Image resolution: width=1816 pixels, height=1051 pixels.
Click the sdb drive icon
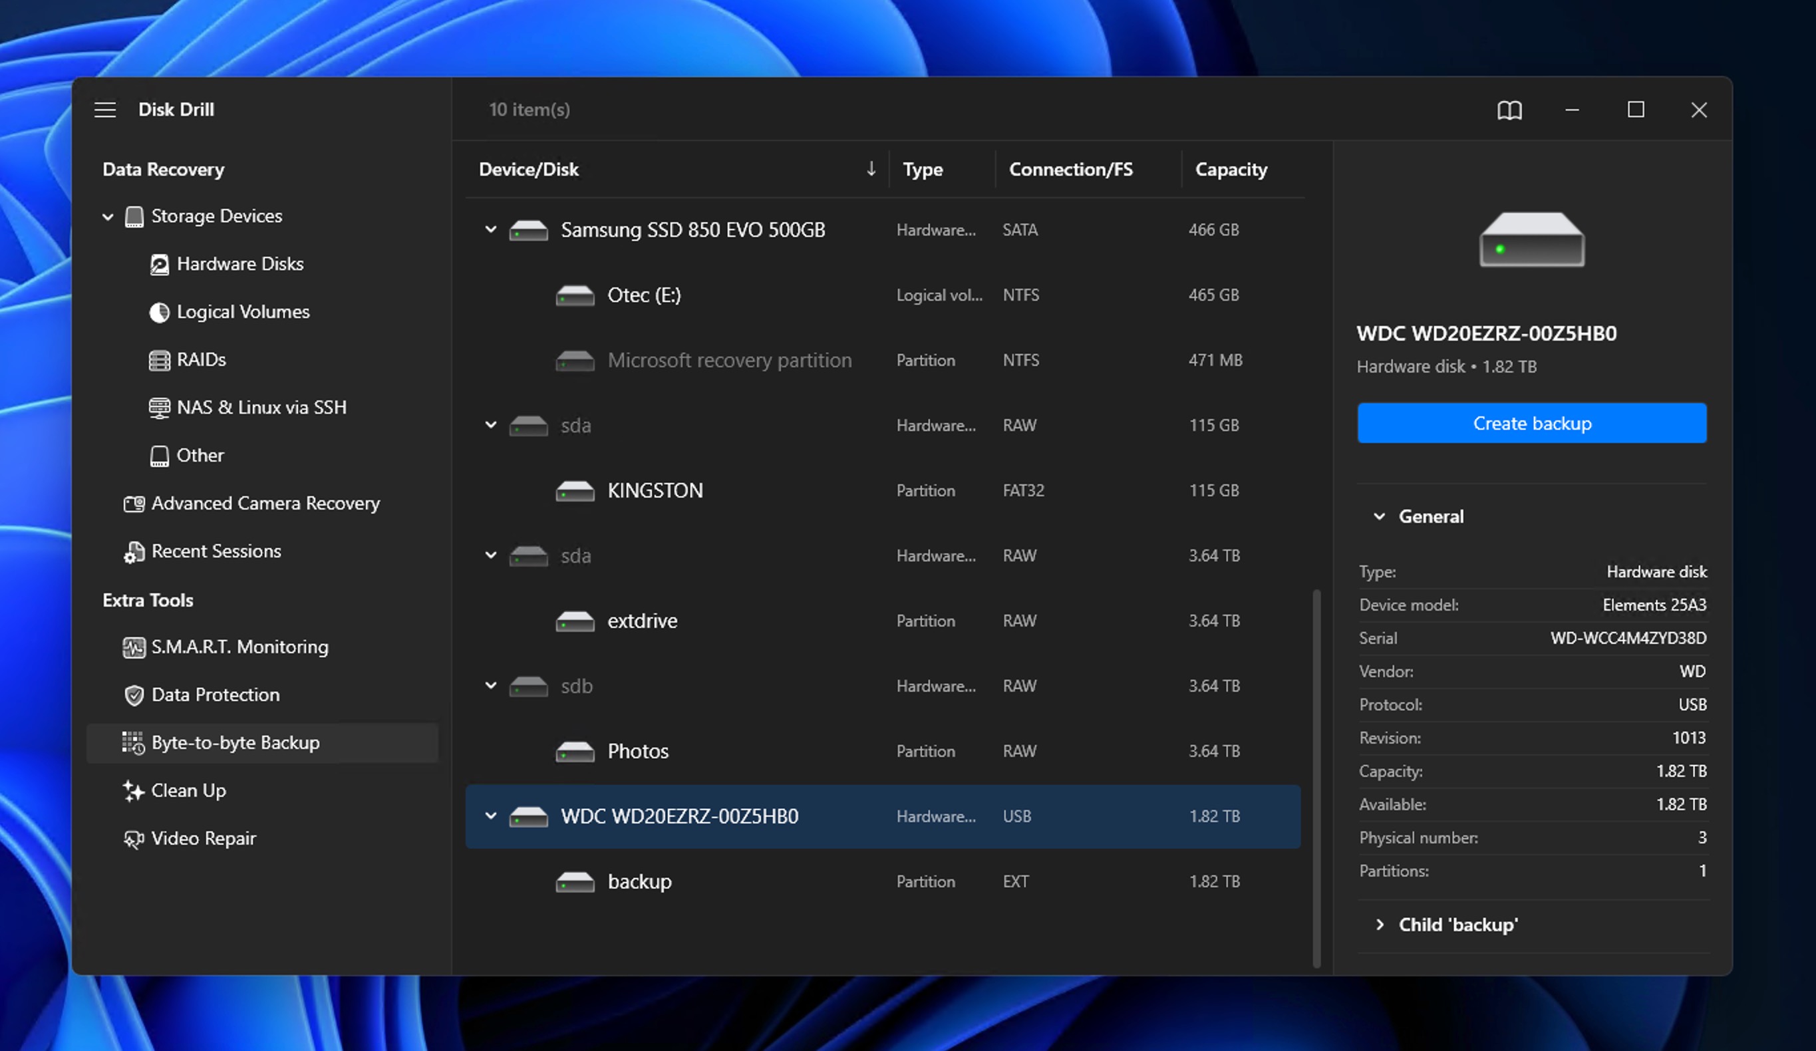point(528,686)
